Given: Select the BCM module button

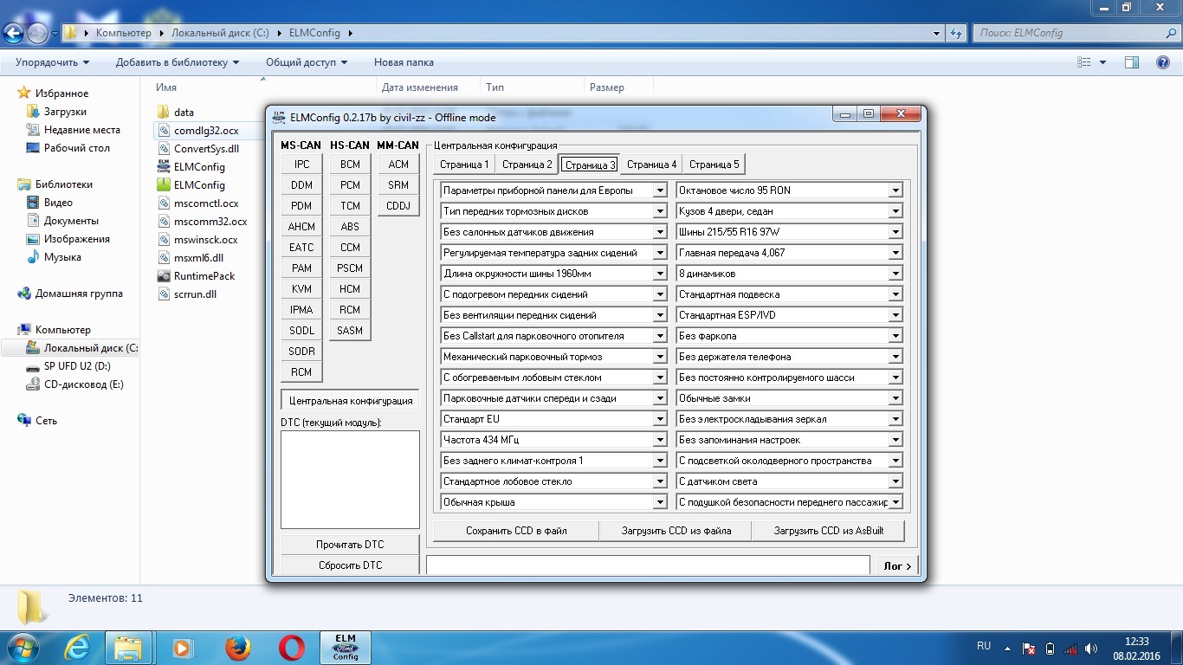Looking at the screenshot, I should coord(350,165).
